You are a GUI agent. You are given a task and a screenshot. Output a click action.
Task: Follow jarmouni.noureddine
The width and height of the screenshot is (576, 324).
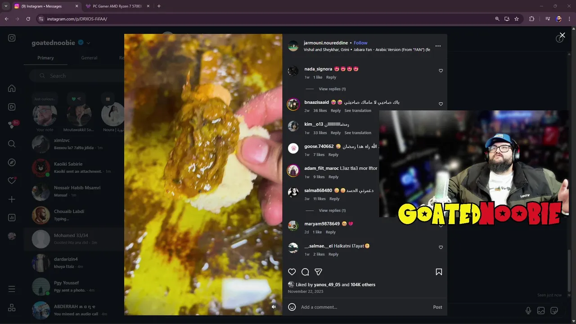tap(360, 43)
